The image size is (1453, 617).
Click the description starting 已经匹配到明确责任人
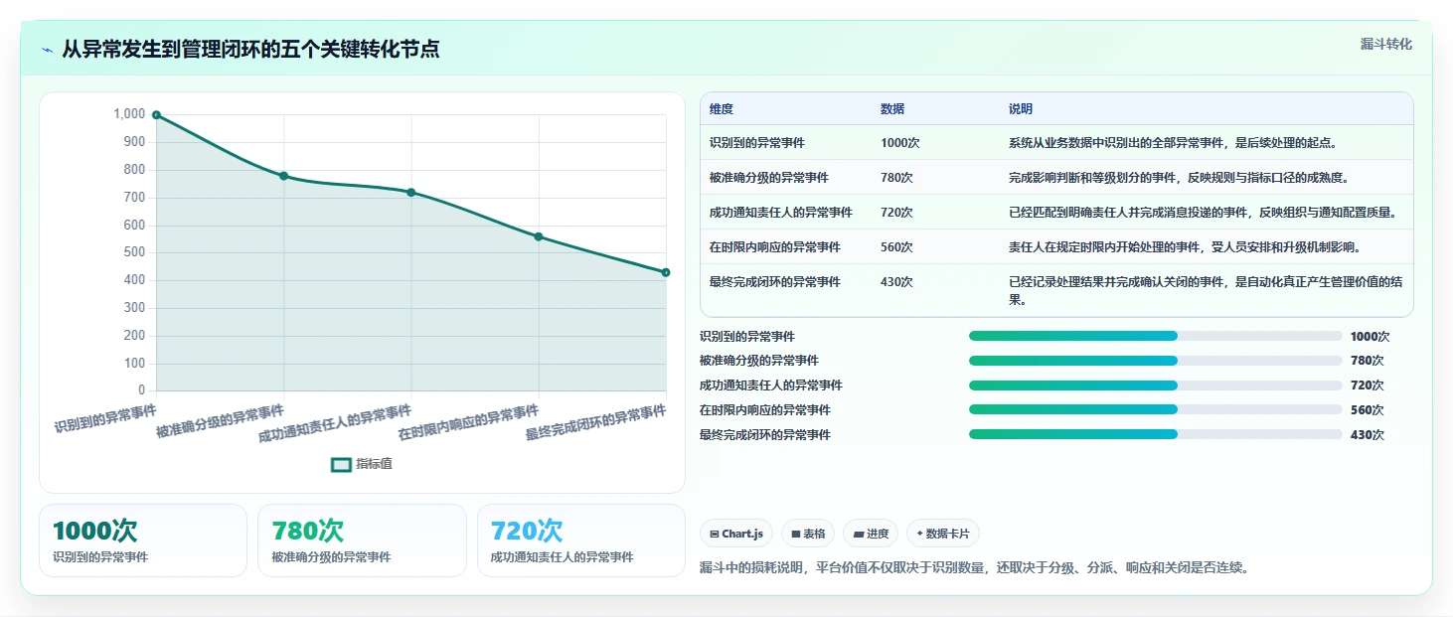(1204, 213)
